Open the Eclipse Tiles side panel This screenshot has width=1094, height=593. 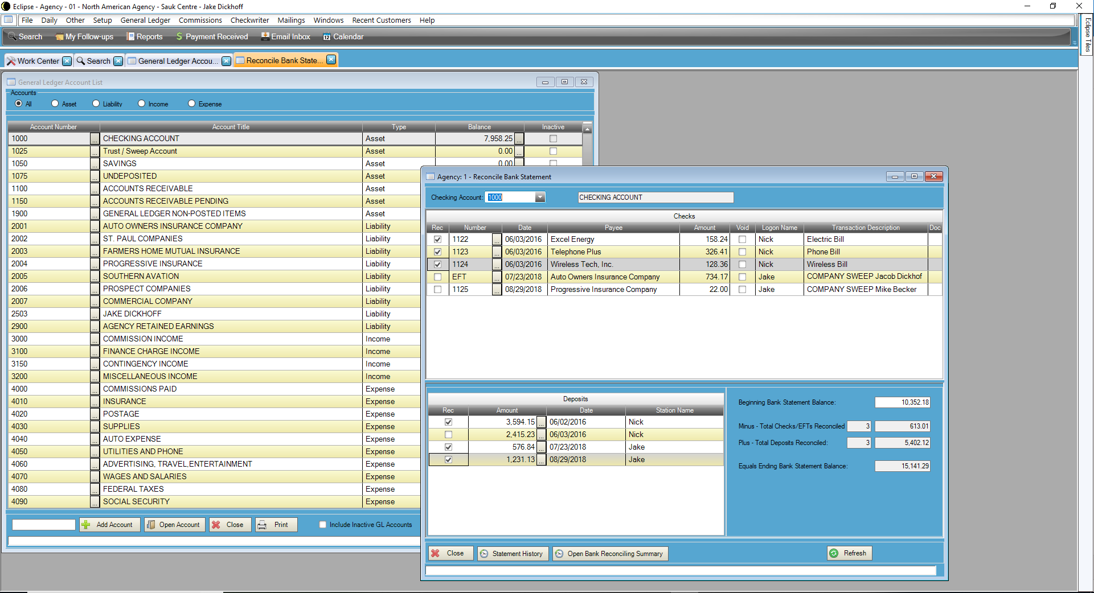click(1087, 34)
